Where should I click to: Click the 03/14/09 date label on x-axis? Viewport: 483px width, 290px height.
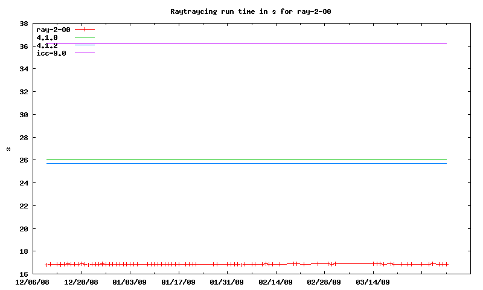(373, 282)
